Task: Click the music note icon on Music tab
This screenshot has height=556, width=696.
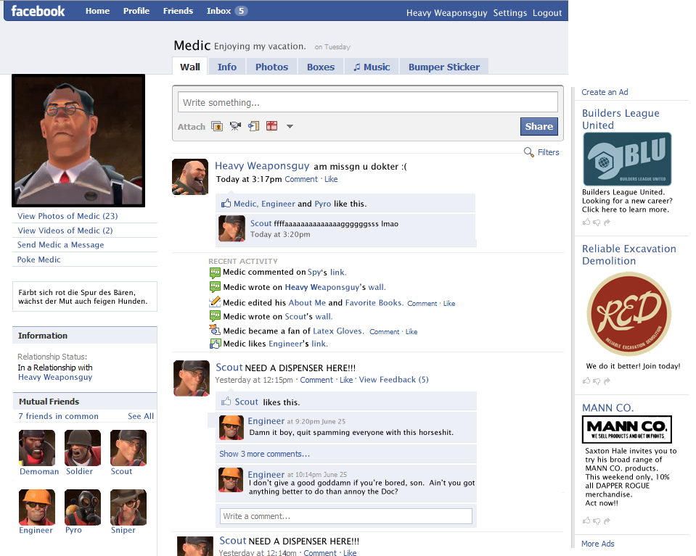Action: pos(357,67)
